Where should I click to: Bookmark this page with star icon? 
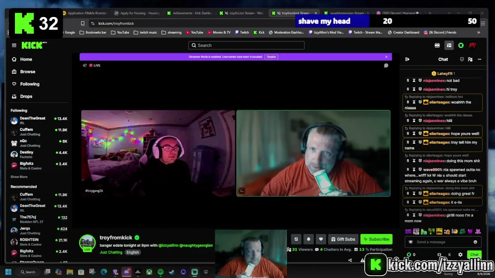(x=83, y=23)
